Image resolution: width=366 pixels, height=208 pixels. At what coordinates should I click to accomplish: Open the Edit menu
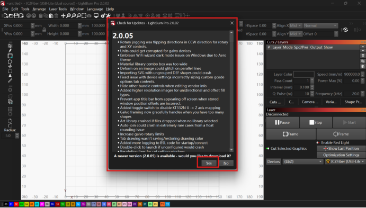pos(14,9)
